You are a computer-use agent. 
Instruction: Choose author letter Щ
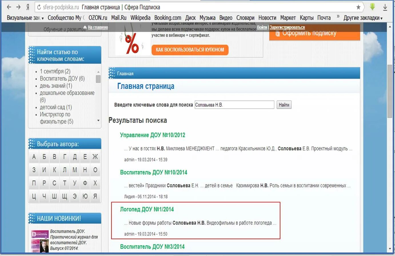[x=65, y=196]
